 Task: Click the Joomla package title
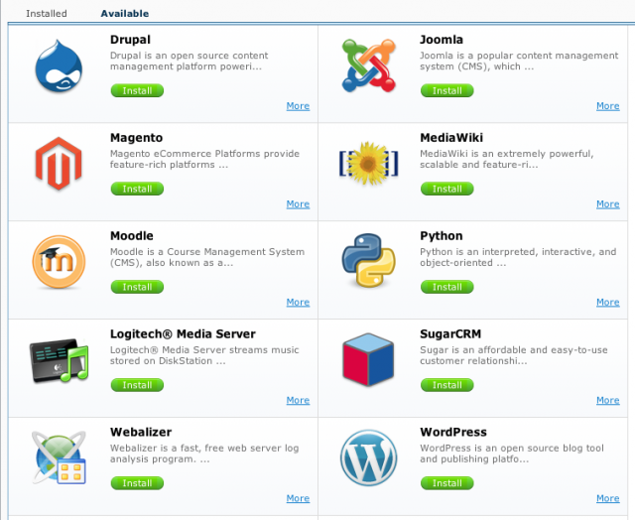click(x=442, y=40)
